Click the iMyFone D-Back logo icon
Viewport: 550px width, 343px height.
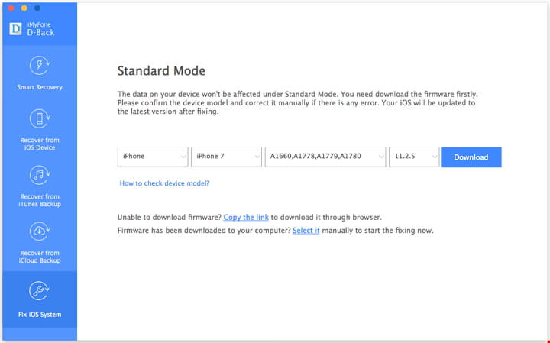pos(15,29)
